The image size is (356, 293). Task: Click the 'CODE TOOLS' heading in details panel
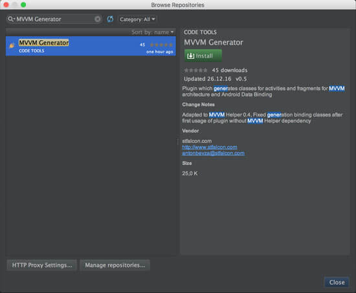click(200, 32)
